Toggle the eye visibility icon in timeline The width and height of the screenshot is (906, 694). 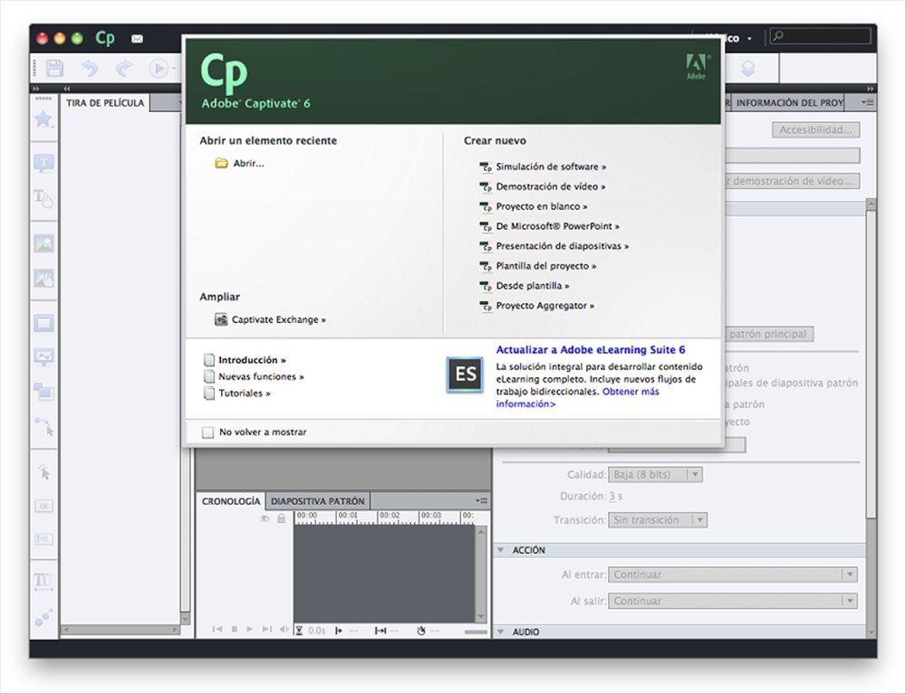[265, 518]
